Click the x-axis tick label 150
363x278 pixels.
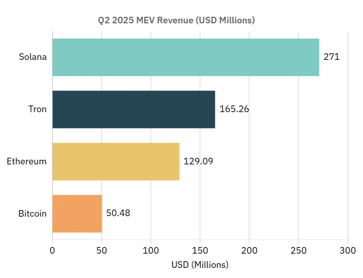point(200,251)
